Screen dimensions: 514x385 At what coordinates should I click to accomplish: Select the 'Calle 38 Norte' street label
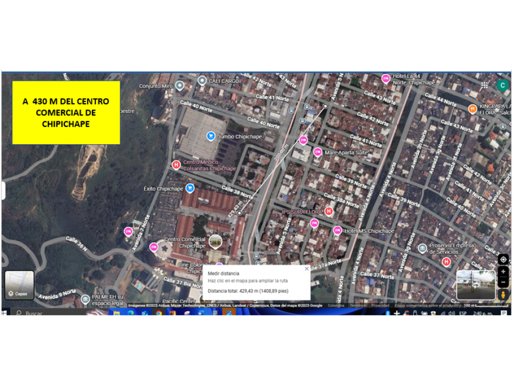[237, 192]
